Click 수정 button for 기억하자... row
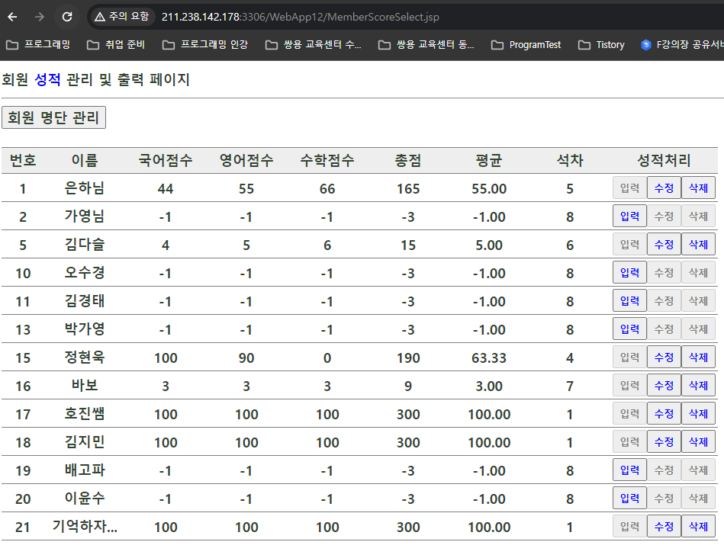Screen dimensions: 724x558 pyautogui.click(x=664, y=526)
